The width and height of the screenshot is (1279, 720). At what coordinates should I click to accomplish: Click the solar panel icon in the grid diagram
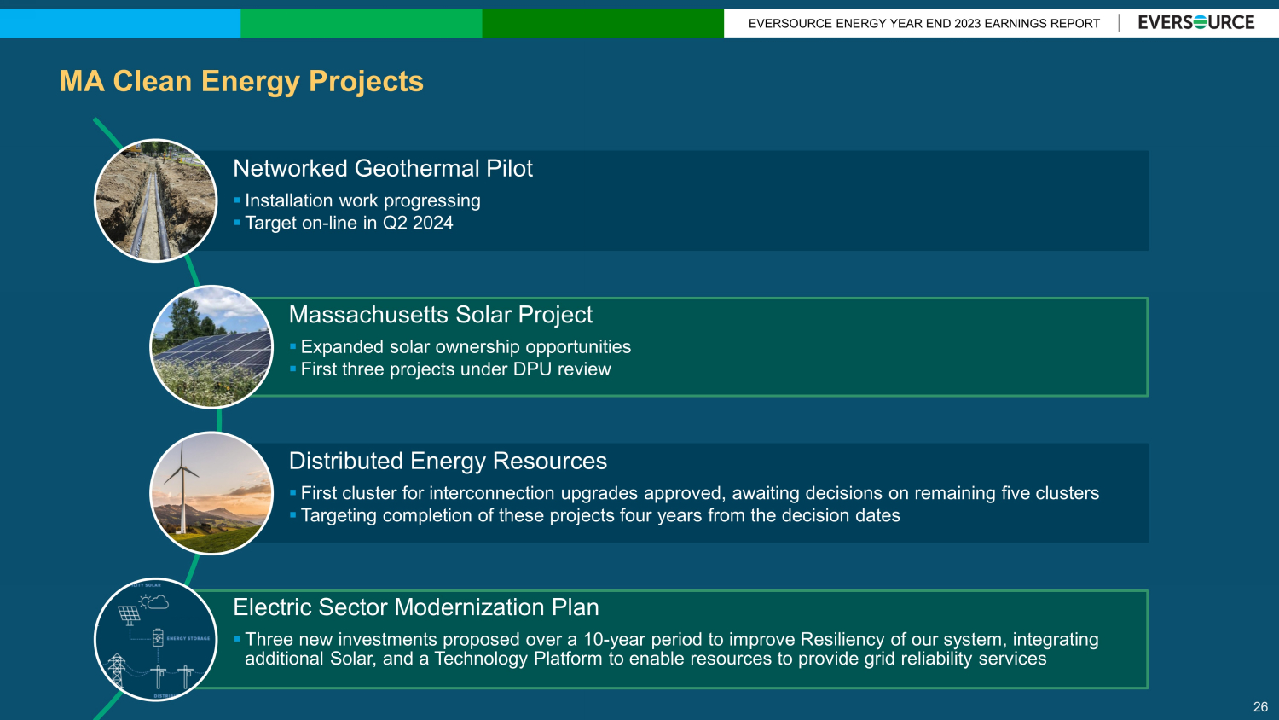pyautogui.click(x=129, y=614)
